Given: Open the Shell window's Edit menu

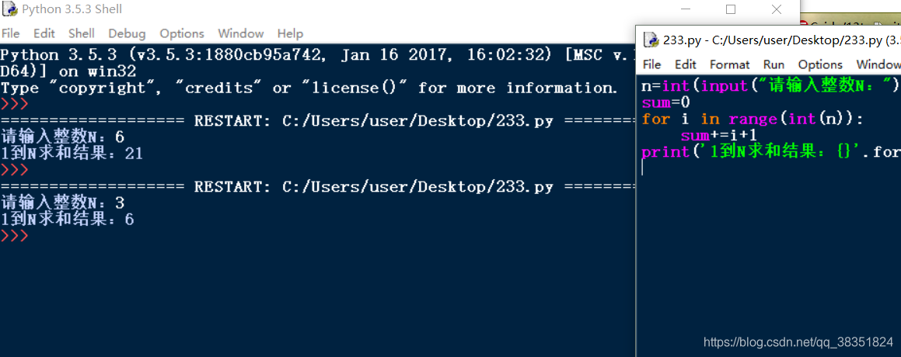Looking at the screenshot, I should coord(44,33).
